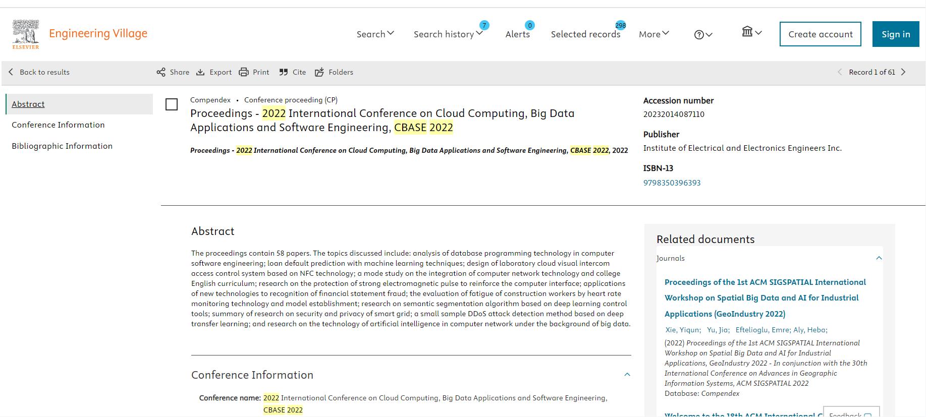926x417 pixels.
Task: Click the 'Database: Compendex' line in related documents
Action: 702,393
